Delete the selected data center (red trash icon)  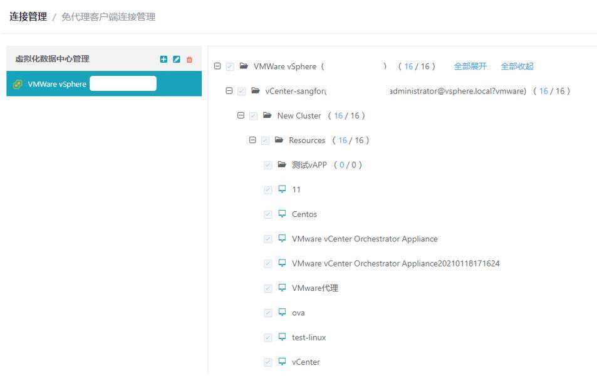pyautogui.click(x=189, y=59)
